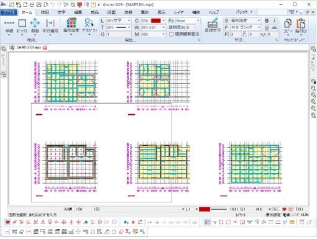Activate the move tool in ribbon
The width and height of the screenshot is (317, 239).
[35, 26]
